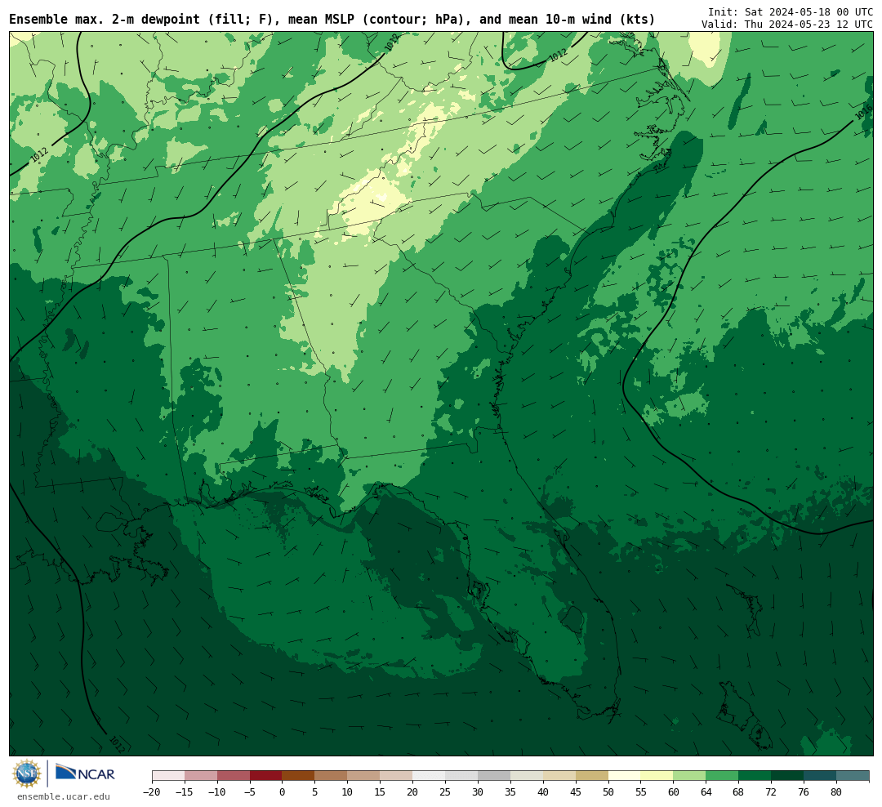882x807 pixels.
Task: Click the colorbar label 64
Action: tap(706, 792)
